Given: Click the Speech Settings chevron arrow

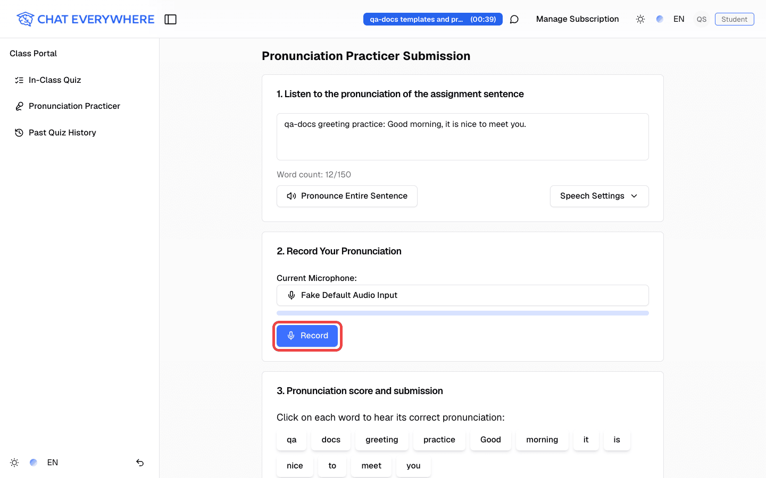Looking at the screenshot, I should (x=634, y=196).
